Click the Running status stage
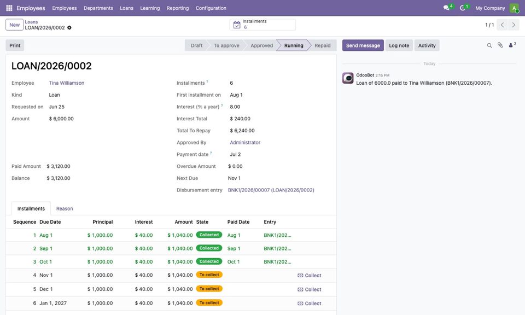Viewport: 525px width, 315px height. (x=294, y=45)
